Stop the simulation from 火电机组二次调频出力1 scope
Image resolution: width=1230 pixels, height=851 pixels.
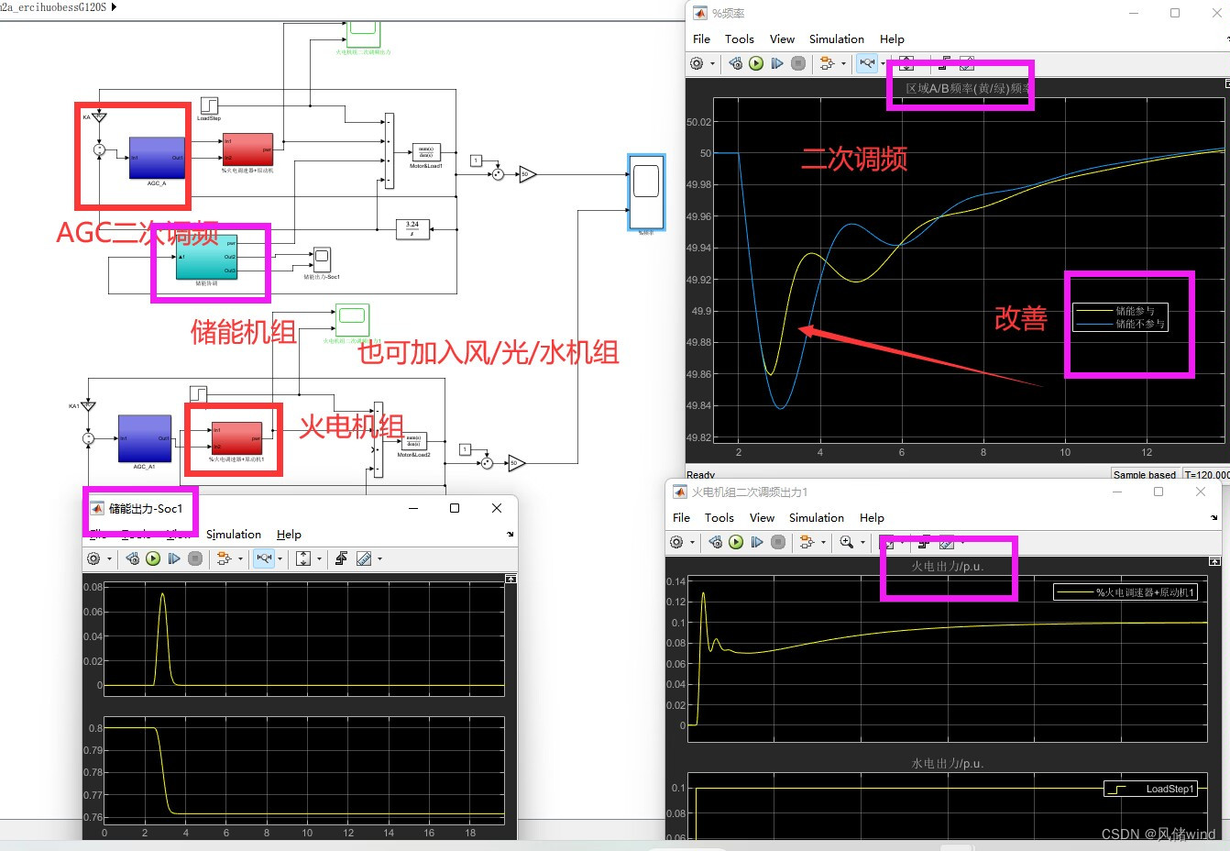click(778, 542)
